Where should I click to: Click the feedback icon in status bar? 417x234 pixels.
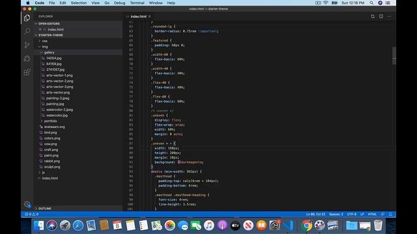(382, 214)
